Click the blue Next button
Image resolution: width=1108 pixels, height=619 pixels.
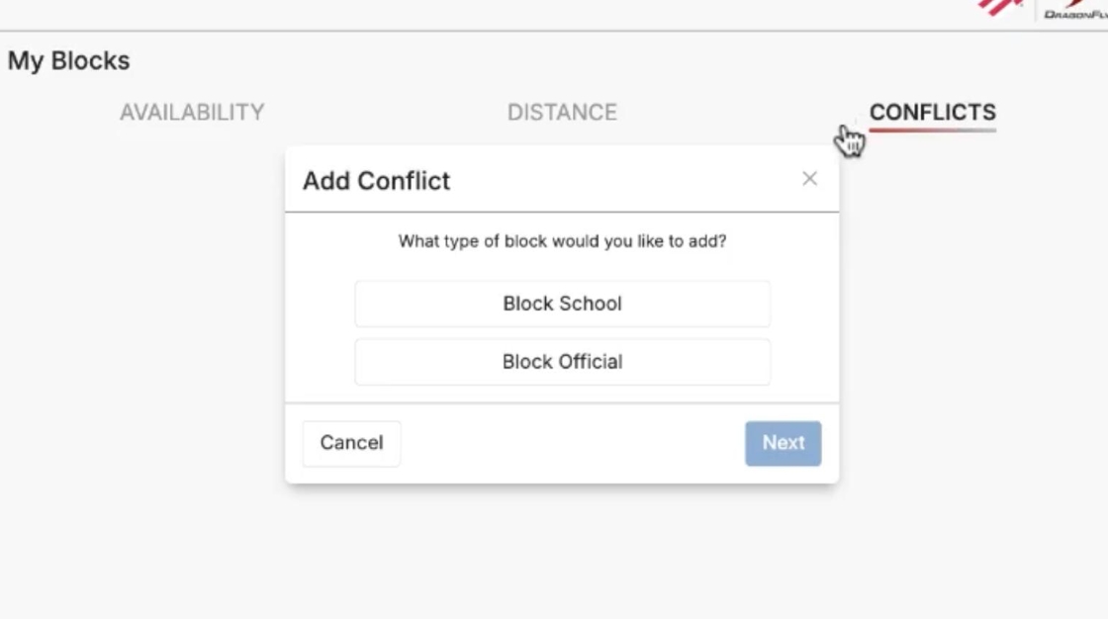783,443
